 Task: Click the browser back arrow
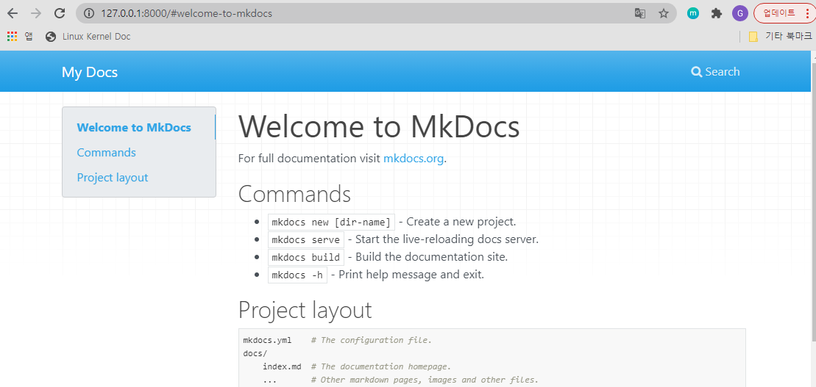coord(13,13)
